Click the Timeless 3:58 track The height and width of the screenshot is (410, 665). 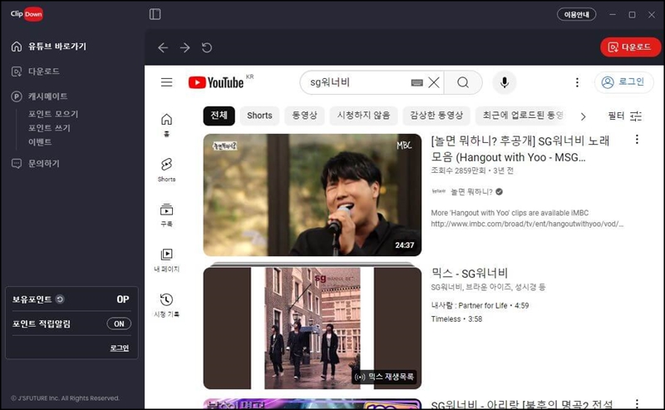pos(456,319)
